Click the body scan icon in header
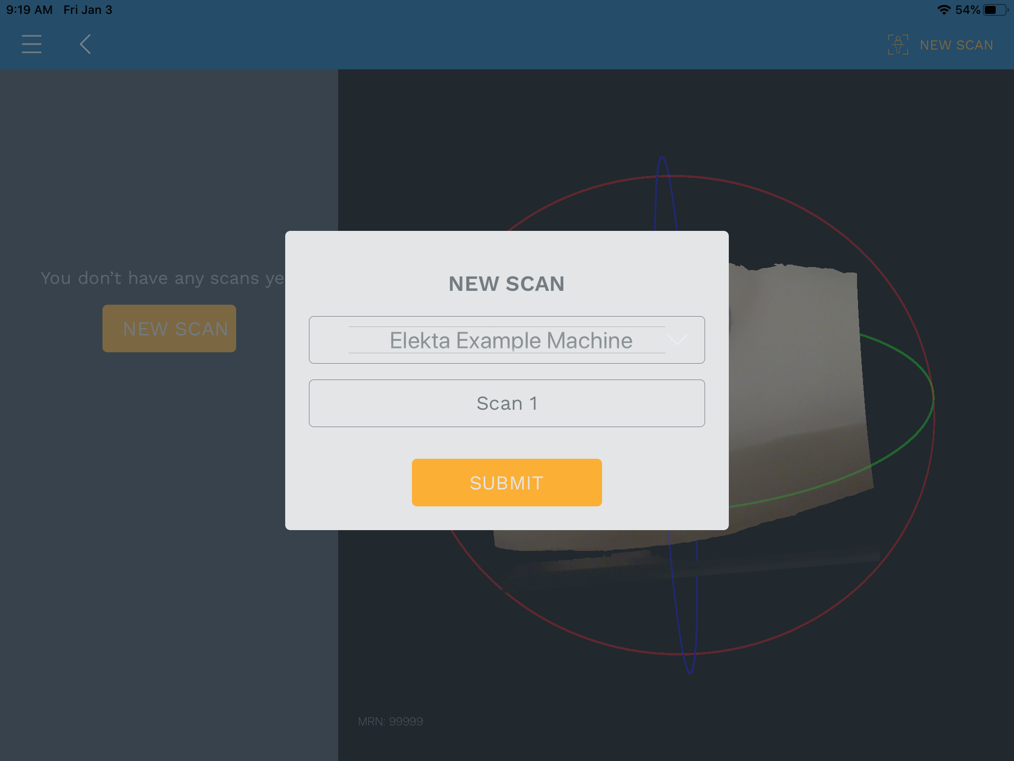The image size is (1014, 761). point(898,45)
